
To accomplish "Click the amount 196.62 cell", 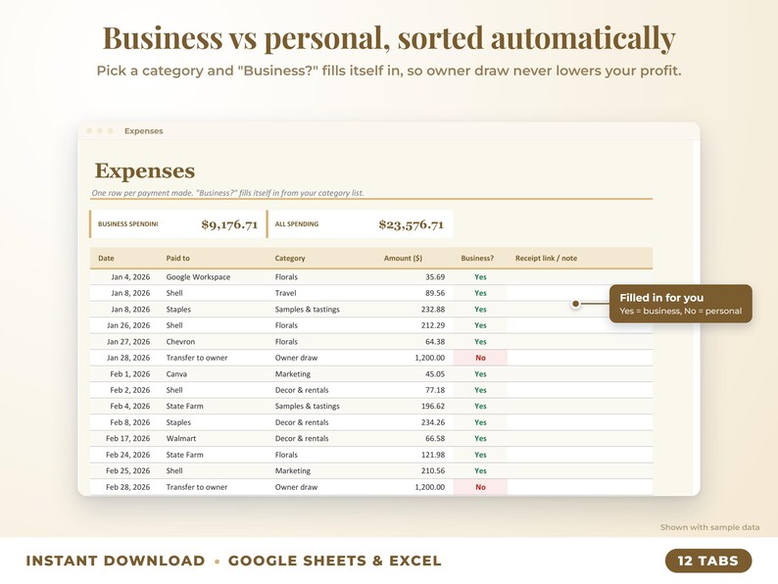I will tap(433, 406).
